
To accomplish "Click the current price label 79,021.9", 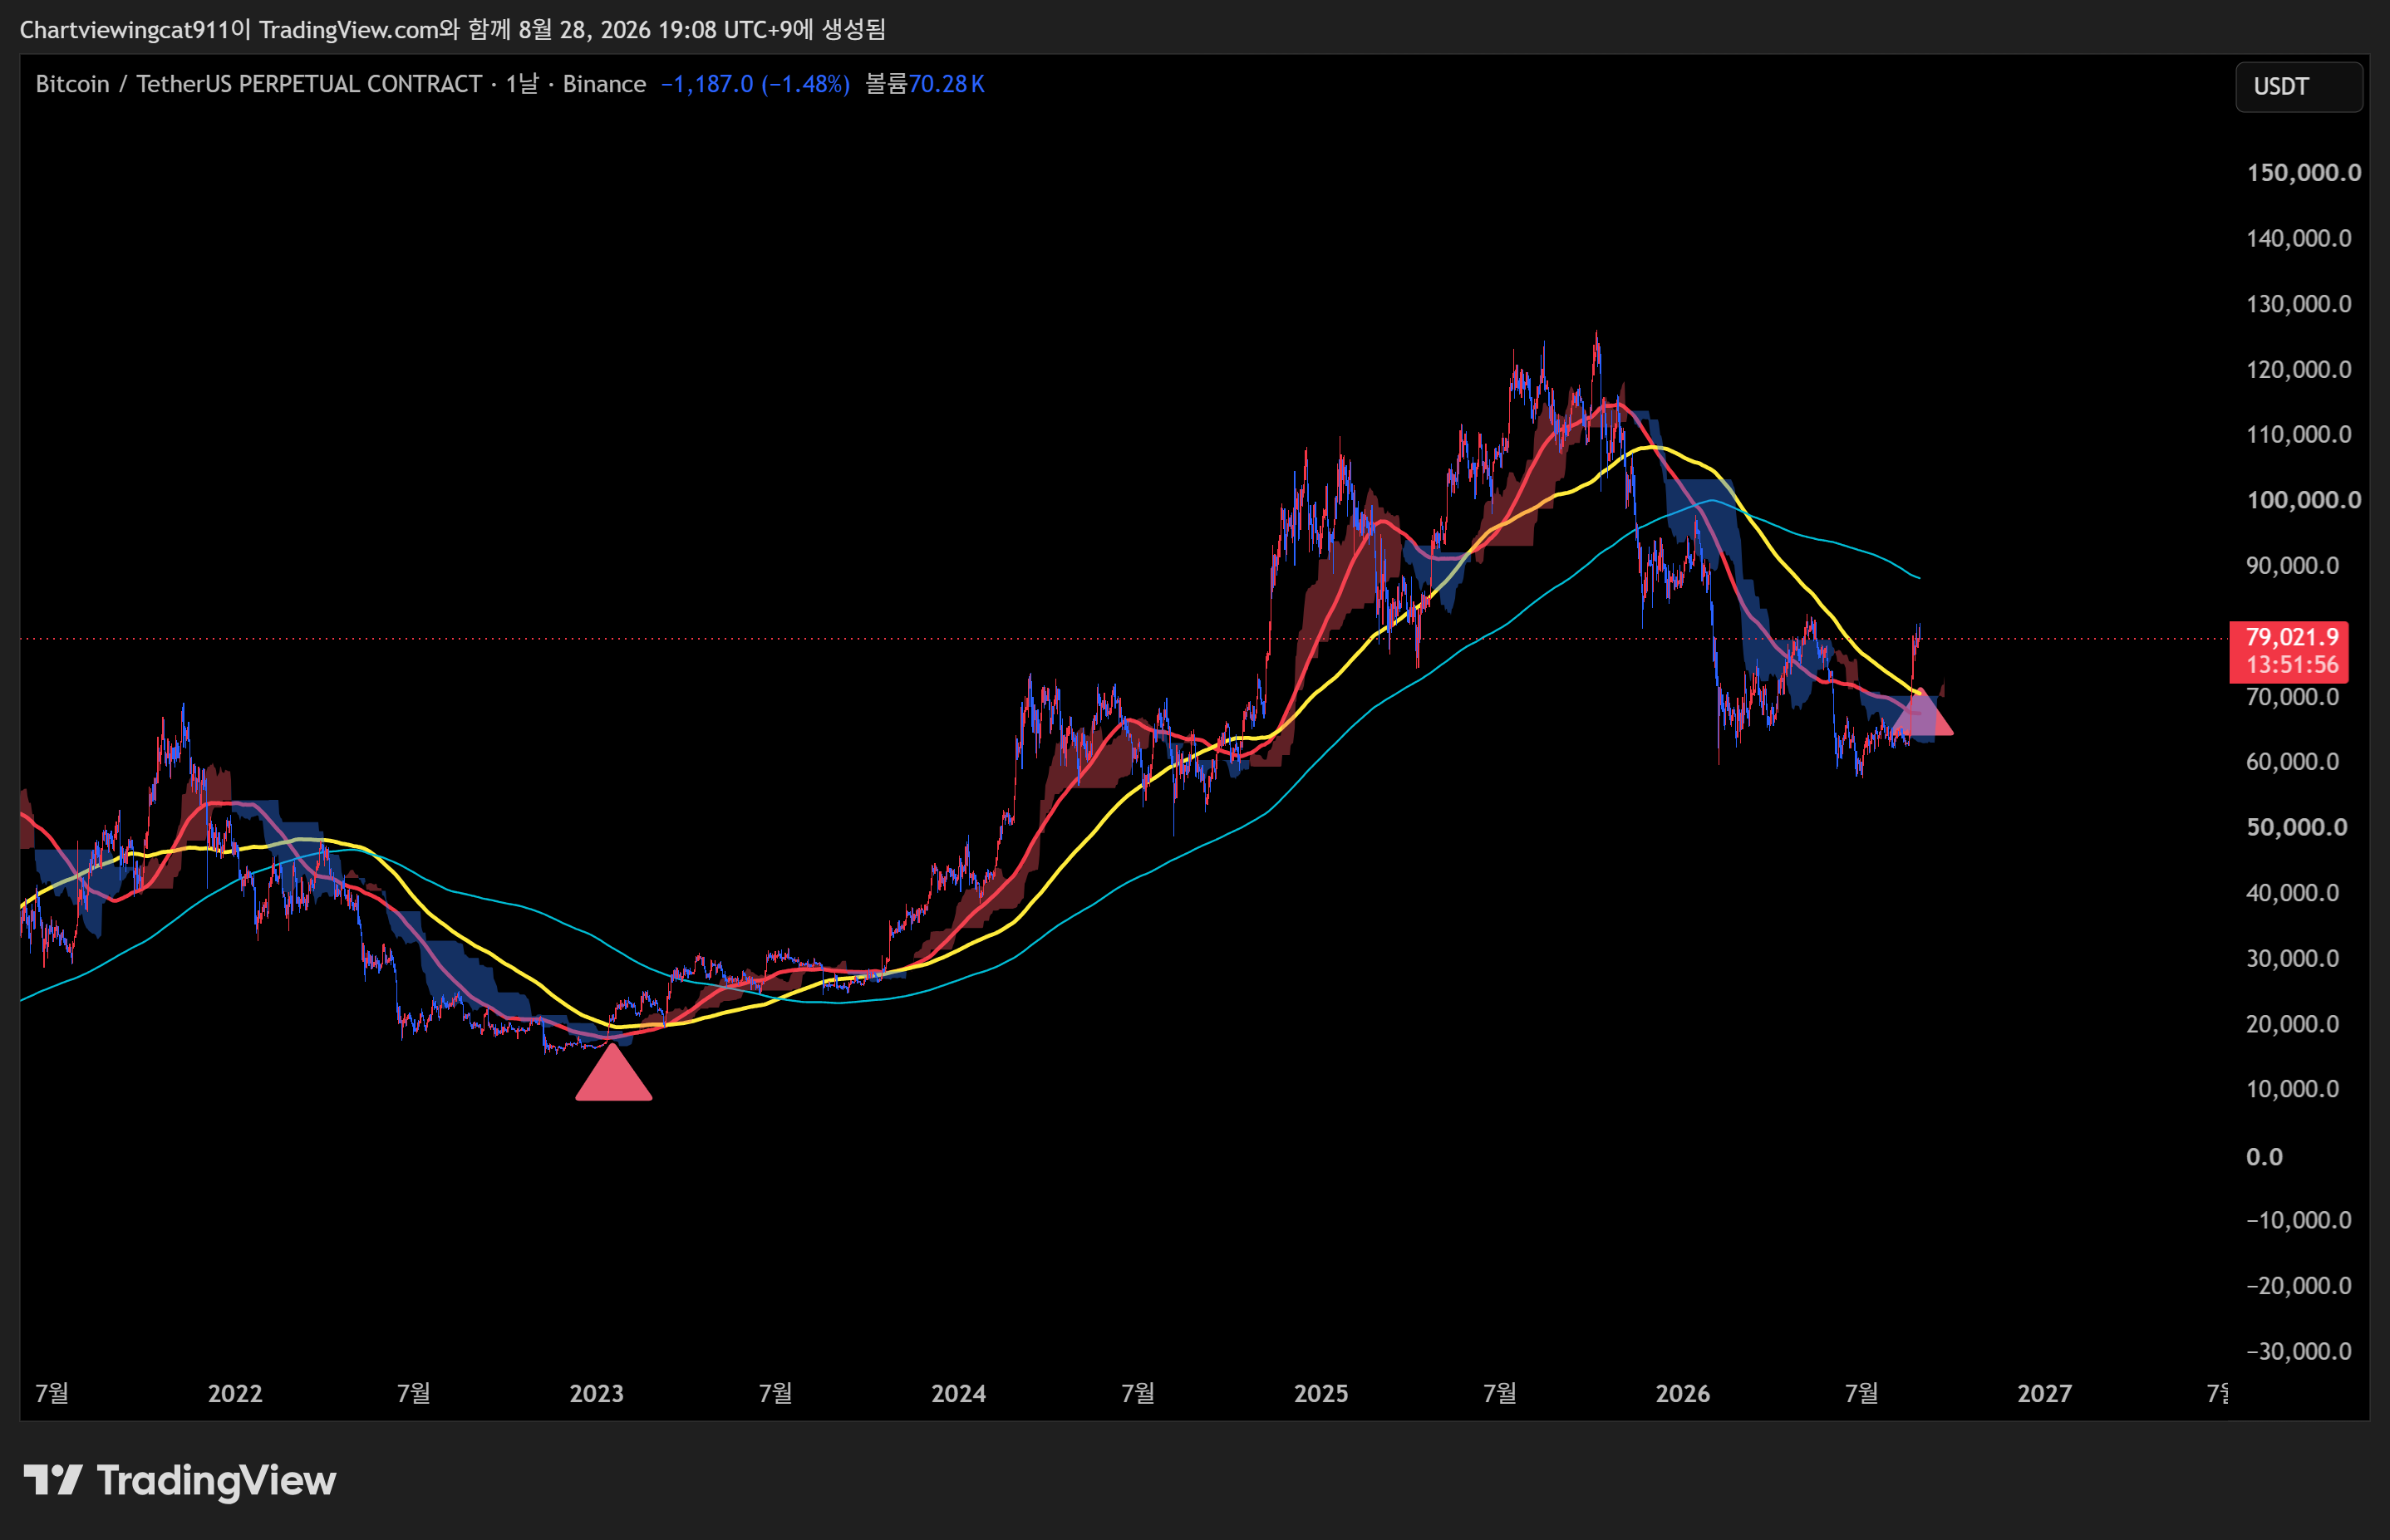I will (x=2292, y=637).
